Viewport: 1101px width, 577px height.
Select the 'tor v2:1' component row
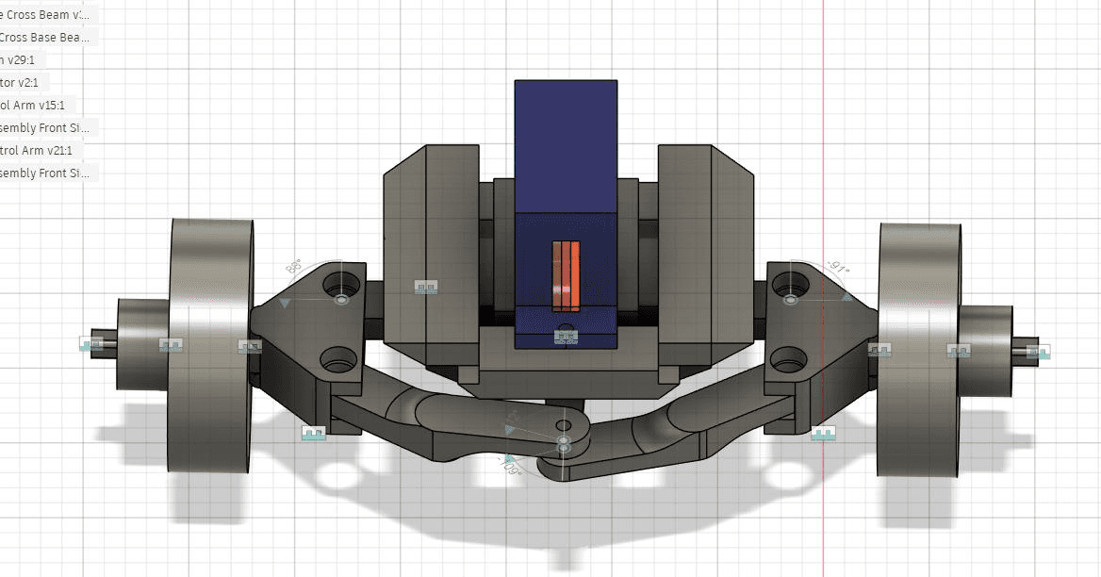tap(23, 82)
